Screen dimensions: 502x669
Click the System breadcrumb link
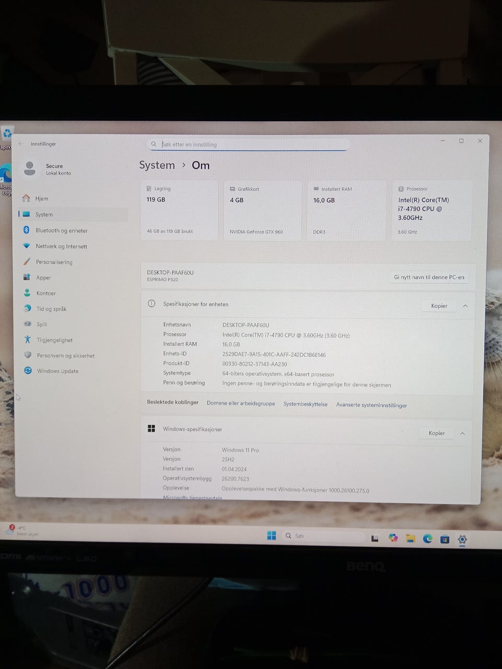(157, 165)
